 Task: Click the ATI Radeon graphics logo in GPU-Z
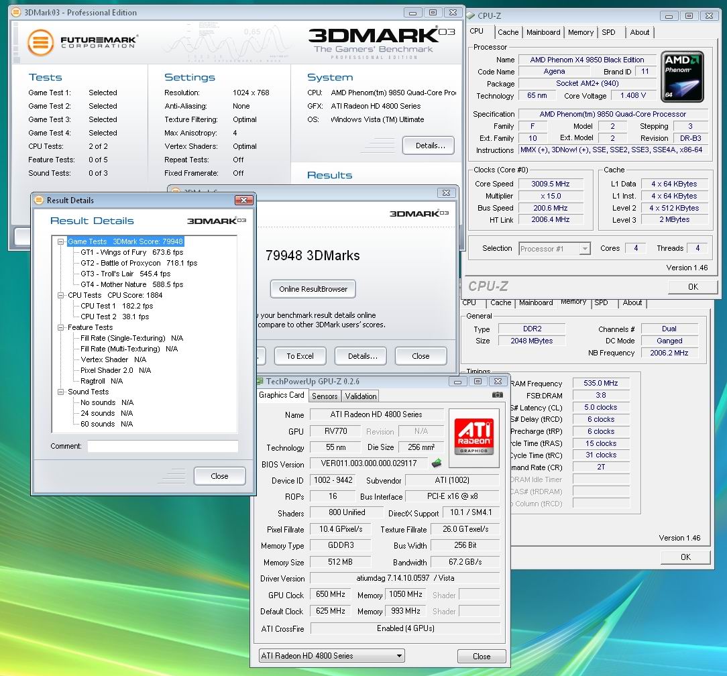pos(473,438)
